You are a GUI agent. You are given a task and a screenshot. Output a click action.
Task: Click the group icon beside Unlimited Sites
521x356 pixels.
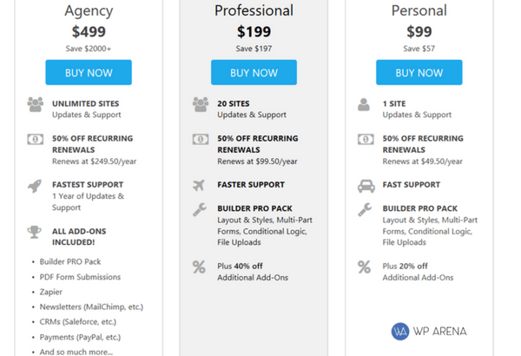point(36,104)
